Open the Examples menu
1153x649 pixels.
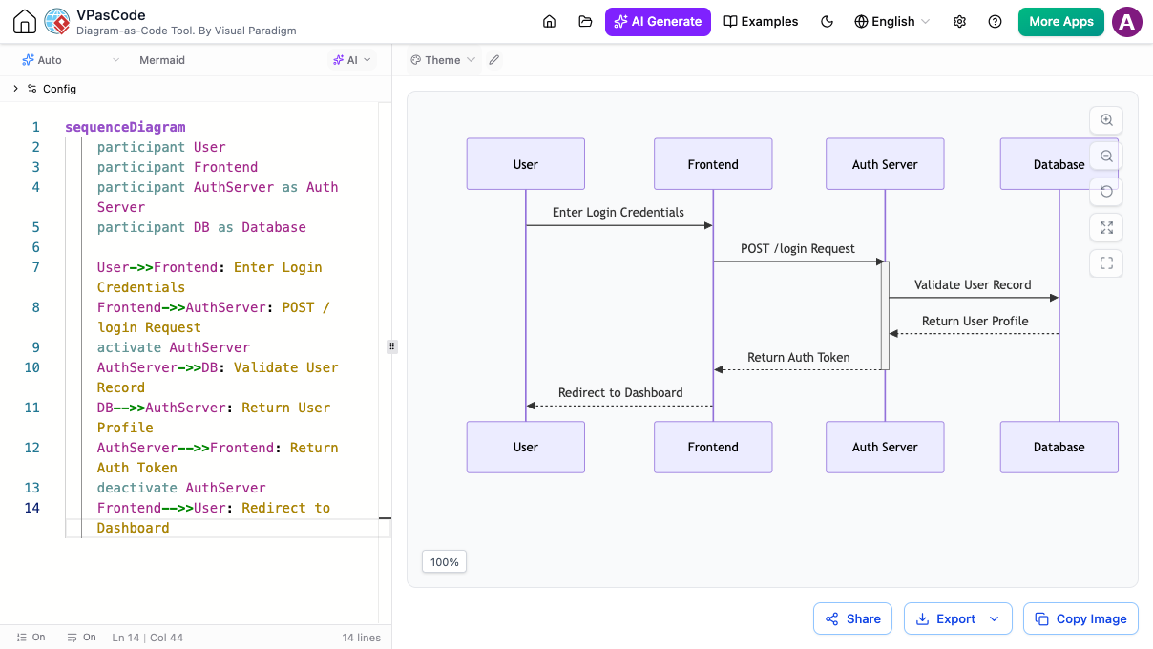tap(761, 21)
